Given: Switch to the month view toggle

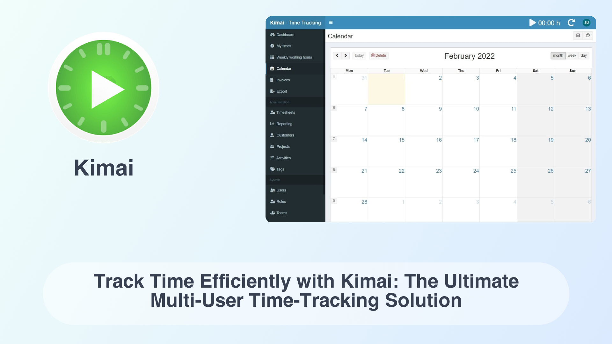Looking at the screenshot, I should point(557,55).
